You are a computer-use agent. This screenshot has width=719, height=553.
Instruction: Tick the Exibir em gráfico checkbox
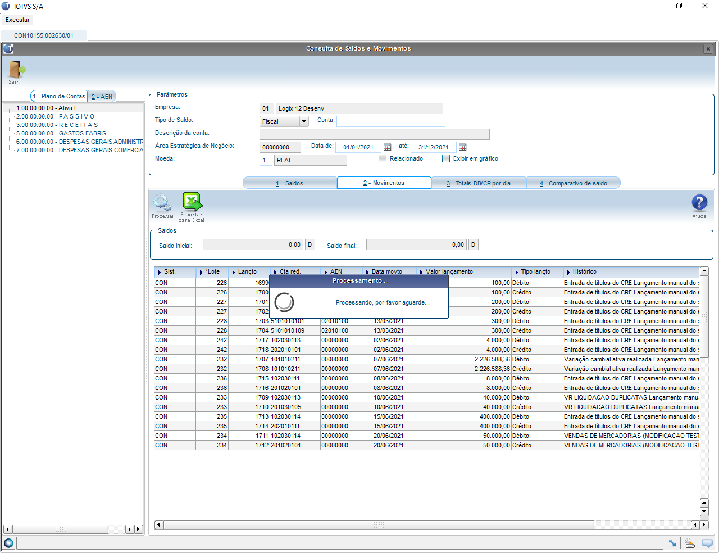point(446,158)
